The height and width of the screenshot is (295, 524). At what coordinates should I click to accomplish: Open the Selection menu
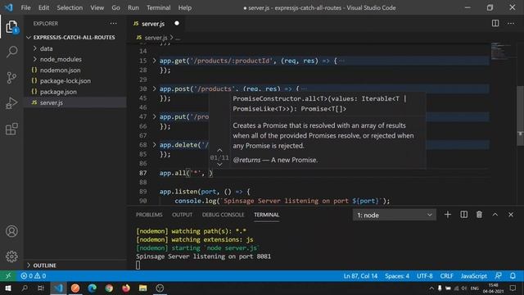click(x=70, y=7)
